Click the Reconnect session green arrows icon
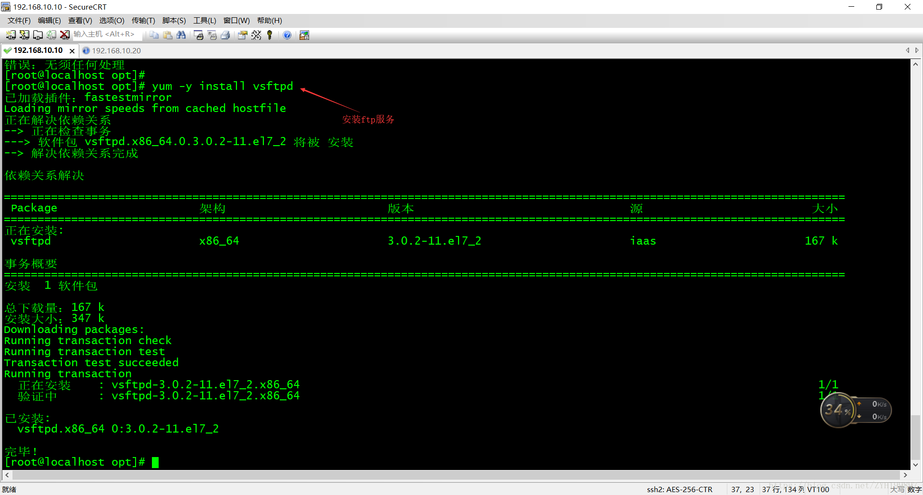Viewport: 923px width, 495px height. coord(51,35)
